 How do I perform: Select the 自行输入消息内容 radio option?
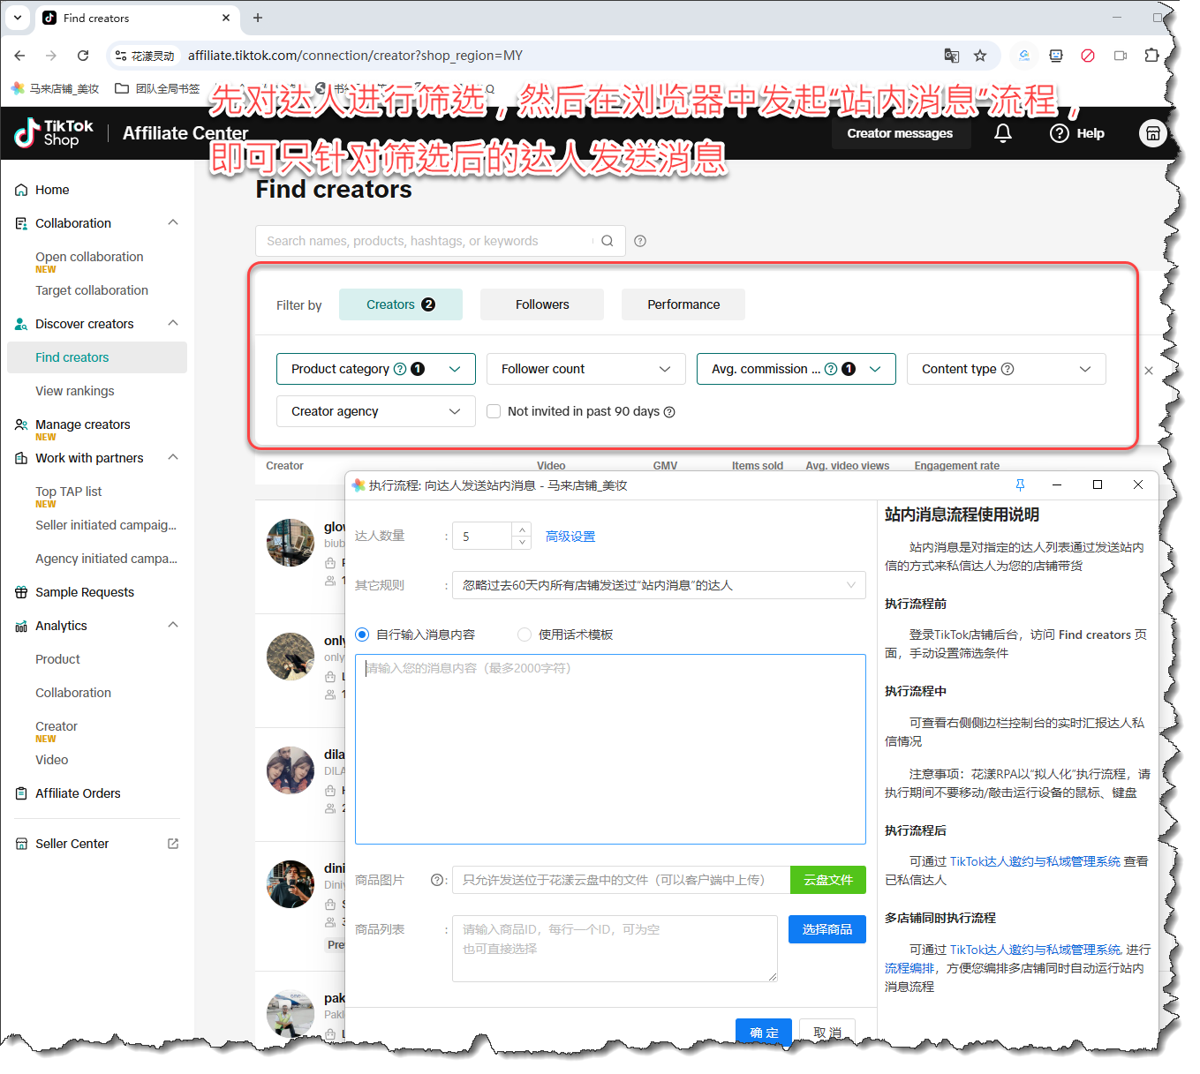(362, 635)
